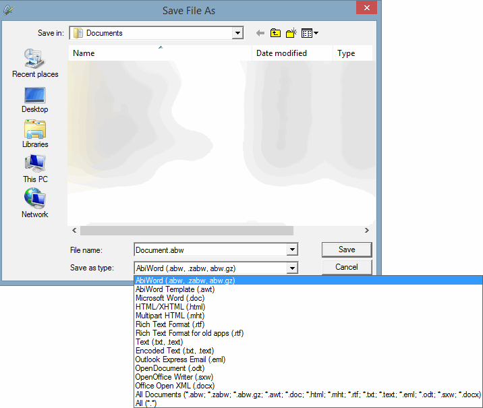Click Documents folder icon in Save in box
483x408 pixels.
78,33
